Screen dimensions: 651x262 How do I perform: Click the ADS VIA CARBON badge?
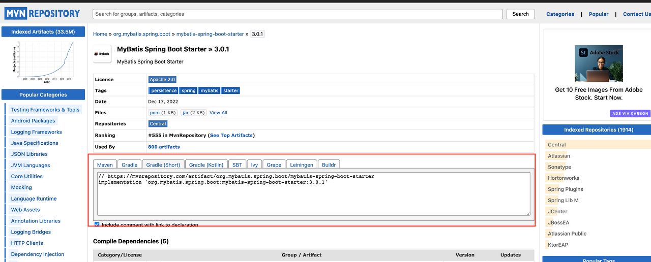(631, 113)
